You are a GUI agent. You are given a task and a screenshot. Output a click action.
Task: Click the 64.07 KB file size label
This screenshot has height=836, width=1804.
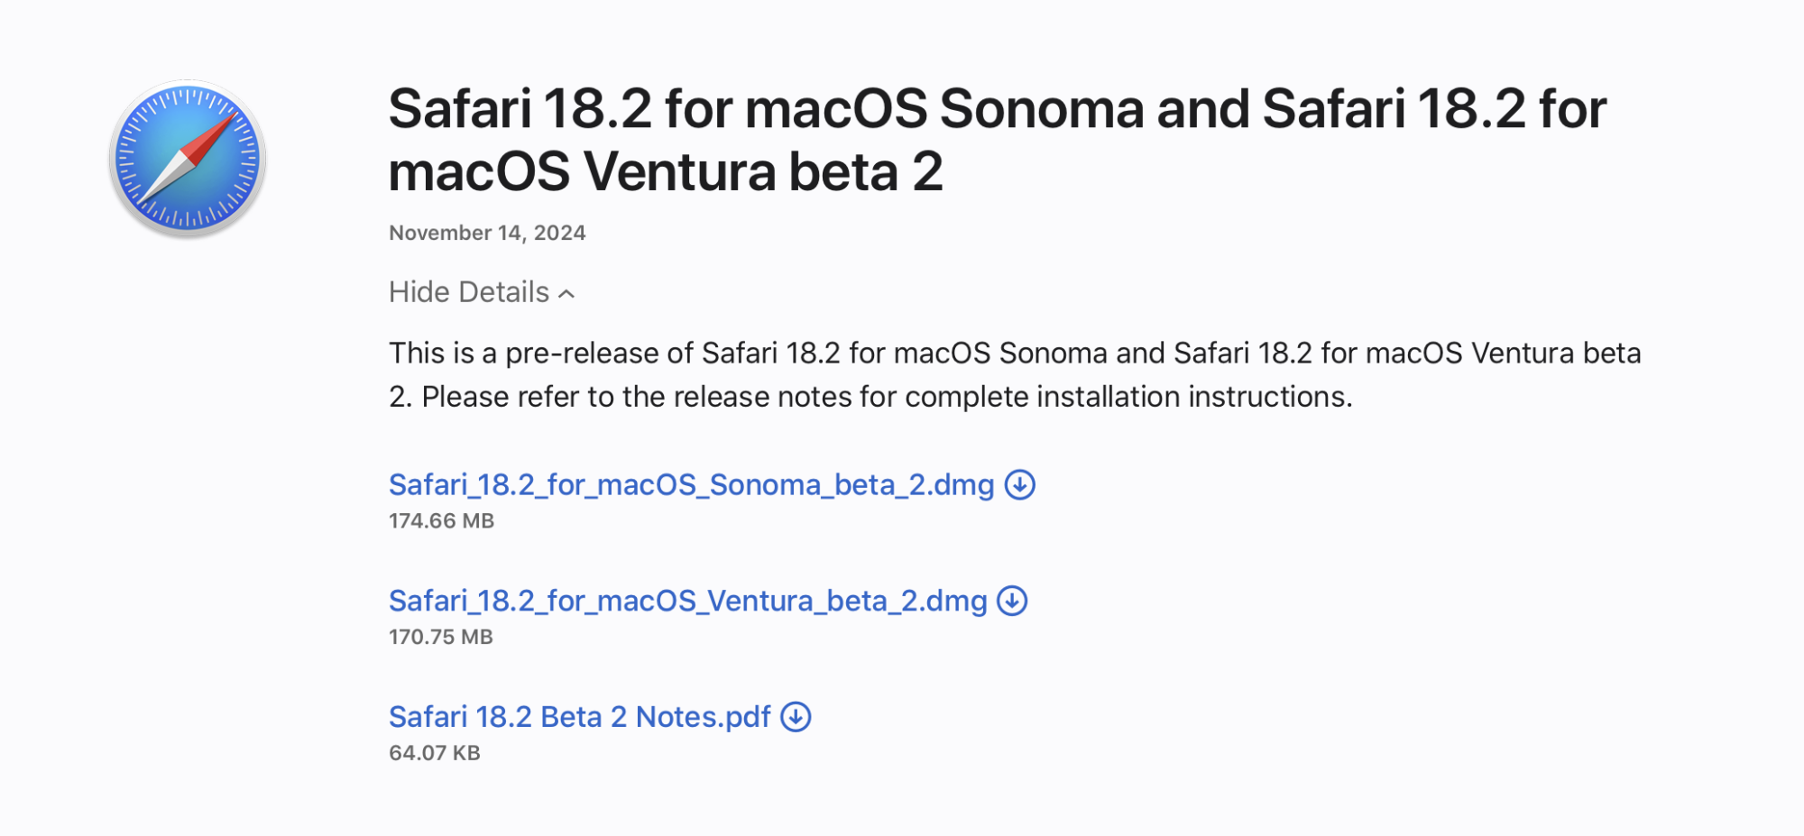pos(434,753)
